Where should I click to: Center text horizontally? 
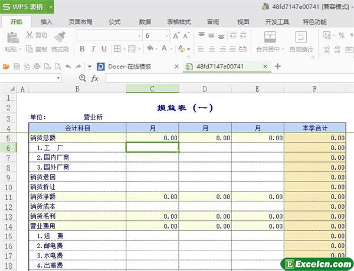tap(212, 49)
